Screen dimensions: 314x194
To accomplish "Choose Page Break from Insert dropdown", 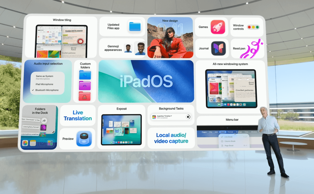I will coord(234,146).
